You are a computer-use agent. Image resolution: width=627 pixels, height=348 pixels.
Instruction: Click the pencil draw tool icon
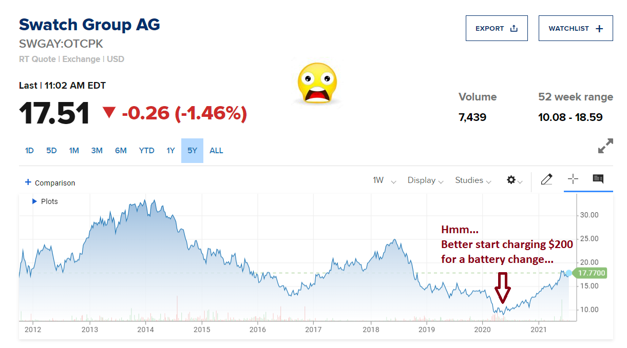(546, 179)
